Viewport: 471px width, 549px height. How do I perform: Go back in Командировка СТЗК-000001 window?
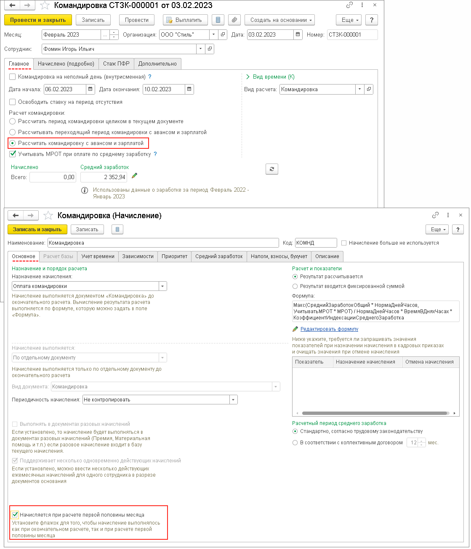12,5
